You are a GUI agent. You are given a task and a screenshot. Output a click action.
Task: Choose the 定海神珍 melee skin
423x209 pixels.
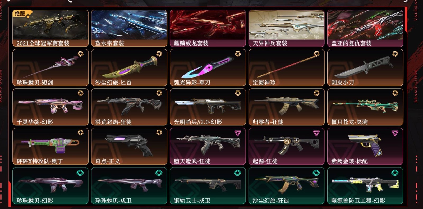click(x=287, y=68)
